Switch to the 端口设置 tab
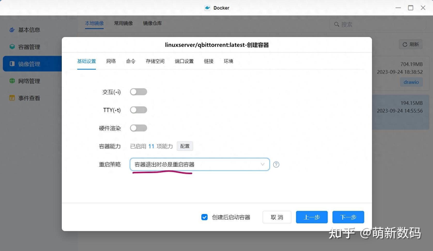Screen dimensions: 433x251 coord(184,61)
